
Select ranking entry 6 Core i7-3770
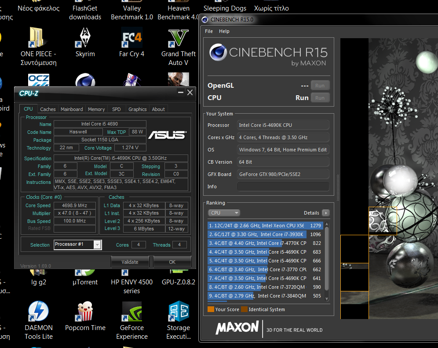click(x=265, y=269)
